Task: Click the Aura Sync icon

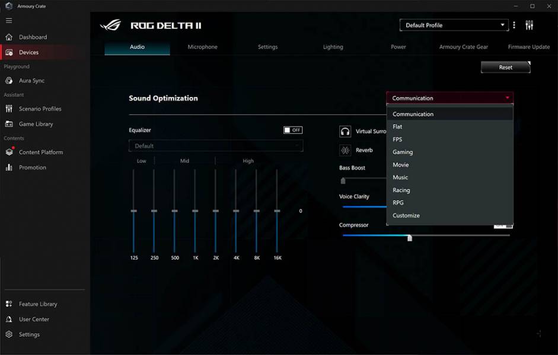Action: point(9,80)
